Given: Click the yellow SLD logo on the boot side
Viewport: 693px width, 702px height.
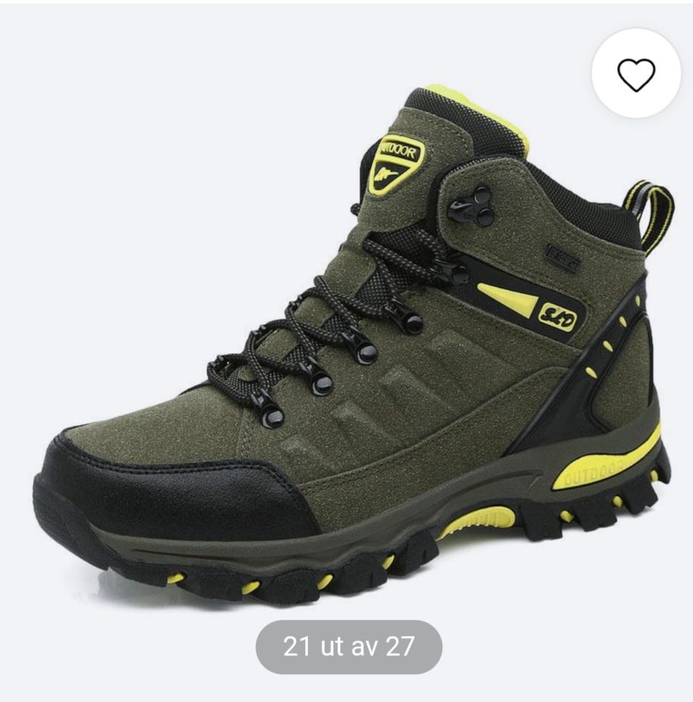Looking at the screenshot, I should coord(557,317).
